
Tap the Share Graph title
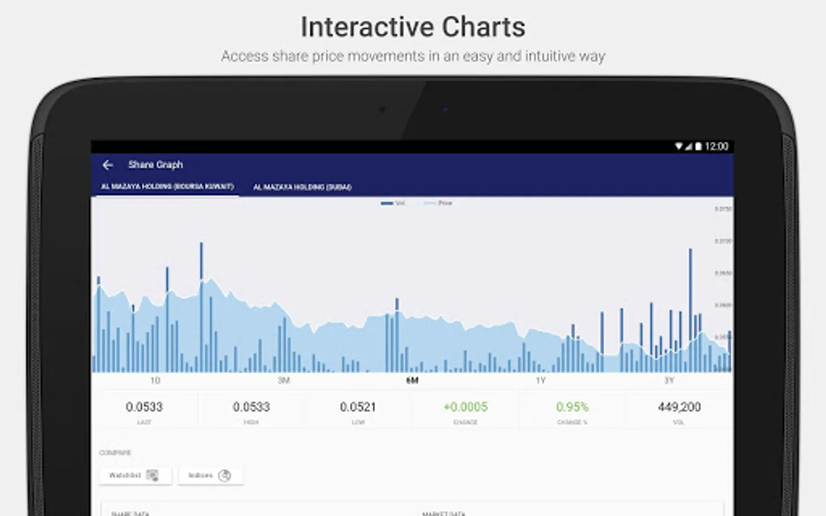pyautogui.click(x=155, y=165)
